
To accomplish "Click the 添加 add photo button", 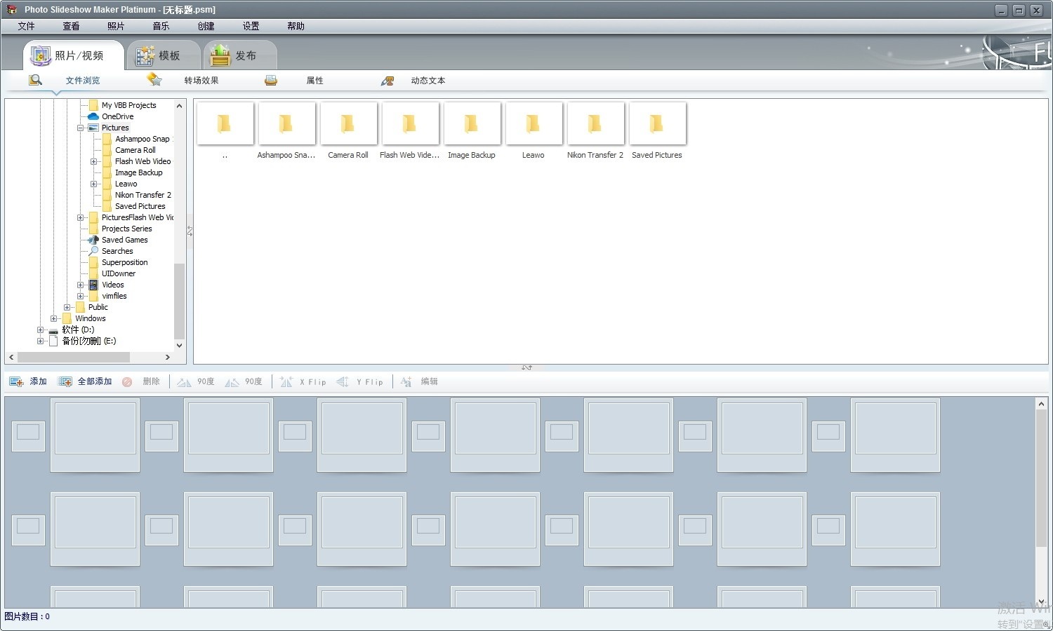I will tap(28, 381).
